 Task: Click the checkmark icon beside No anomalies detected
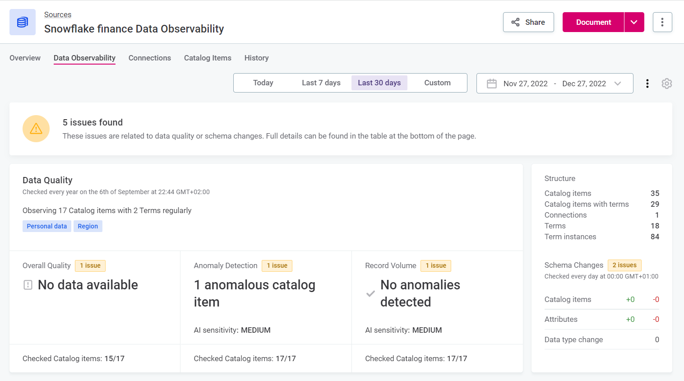tap(370, 293)
